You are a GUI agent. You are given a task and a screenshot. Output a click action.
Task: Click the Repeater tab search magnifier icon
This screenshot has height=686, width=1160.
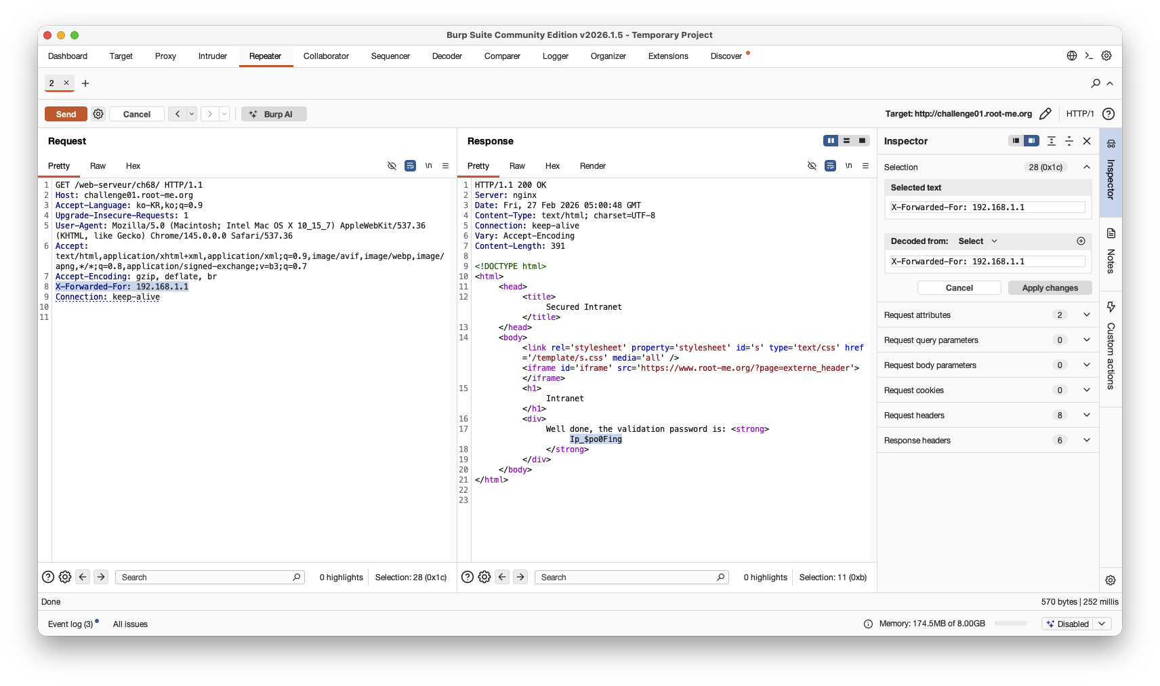click(x=1096, y=83)
